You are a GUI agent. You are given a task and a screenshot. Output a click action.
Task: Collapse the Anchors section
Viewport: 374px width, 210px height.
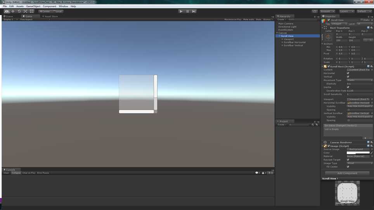[x=322, y=44]
